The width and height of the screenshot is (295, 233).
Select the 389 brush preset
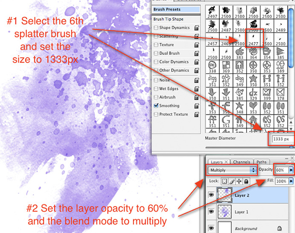coord(280,67)
